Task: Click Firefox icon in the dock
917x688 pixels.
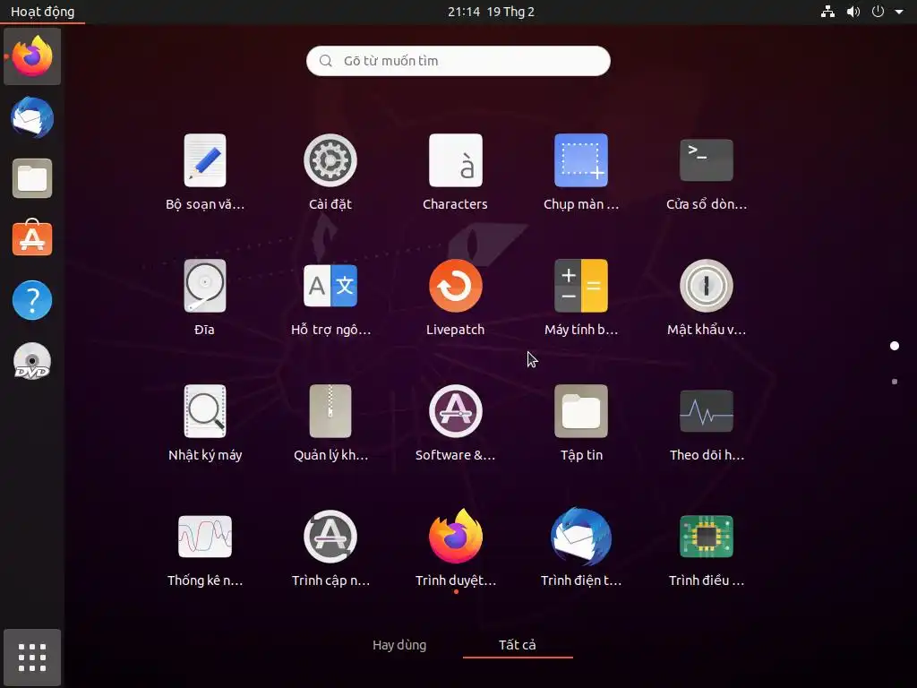Action: (x=32, y=56)
